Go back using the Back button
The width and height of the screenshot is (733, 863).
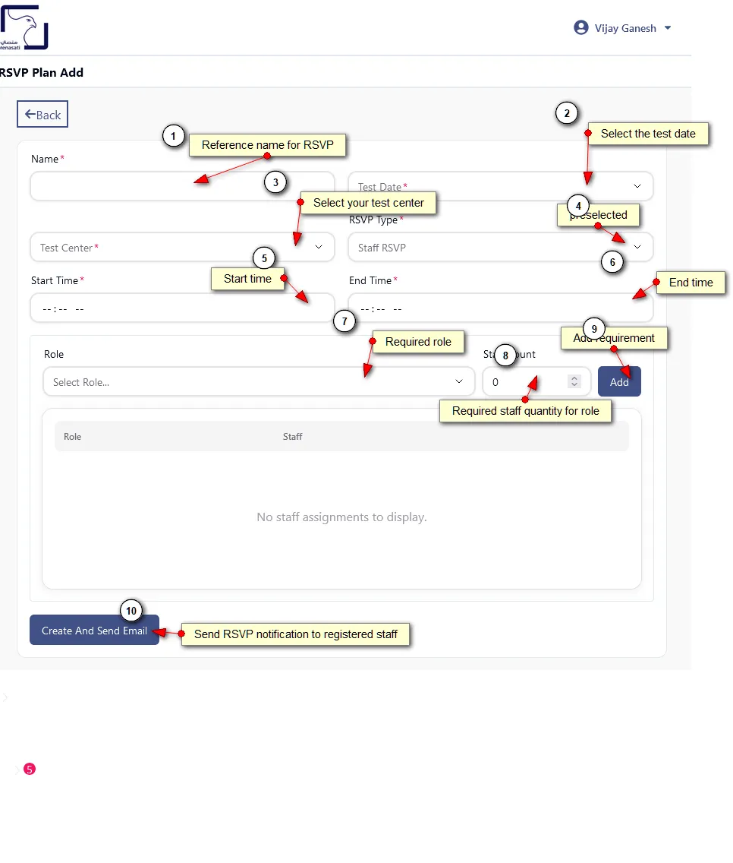pyautogui.click(x=42, y=115)
